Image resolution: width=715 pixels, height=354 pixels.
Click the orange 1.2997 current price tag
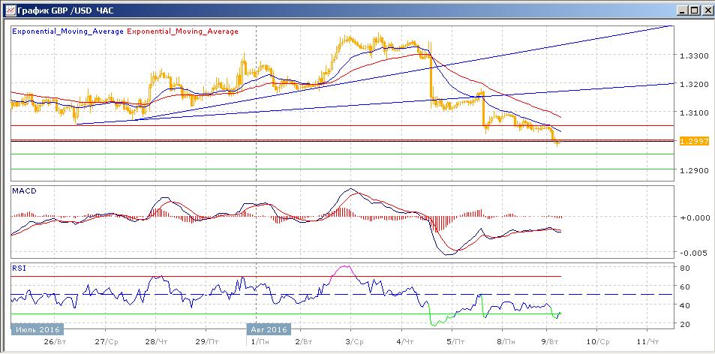tap(690, 141)
